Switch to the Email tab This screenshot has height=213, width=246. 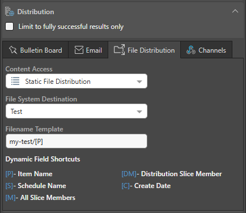click(88, 50)
